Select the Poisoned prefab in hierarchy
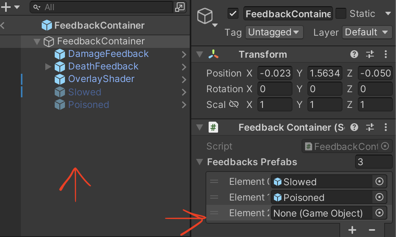Viewport: 396px width, 237px height. (89, 105)
